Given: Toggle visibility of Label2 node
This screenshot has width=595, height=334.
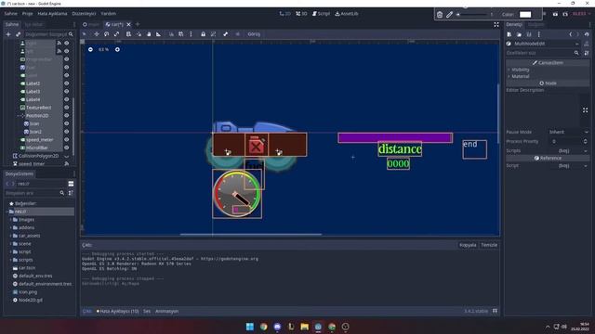Looking at the screenshot, I should (x=66, y=83).
